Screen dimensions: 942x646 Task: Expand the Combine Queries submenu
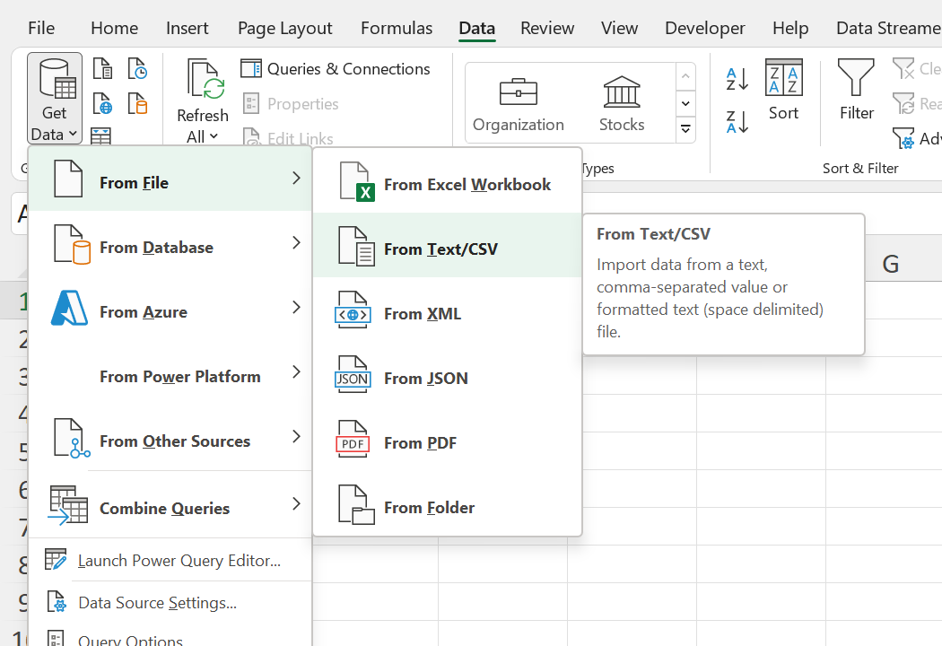tap(170, 508)
